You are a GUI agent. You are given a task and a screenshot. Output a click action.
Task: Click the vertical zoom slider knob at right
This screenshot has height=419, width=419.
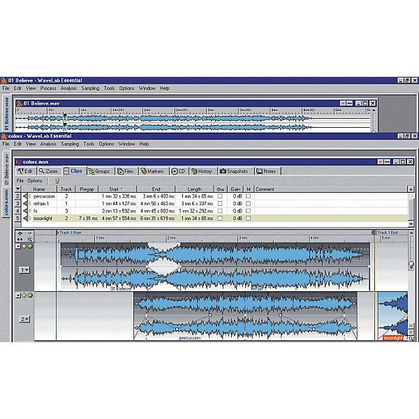point(411,265)
